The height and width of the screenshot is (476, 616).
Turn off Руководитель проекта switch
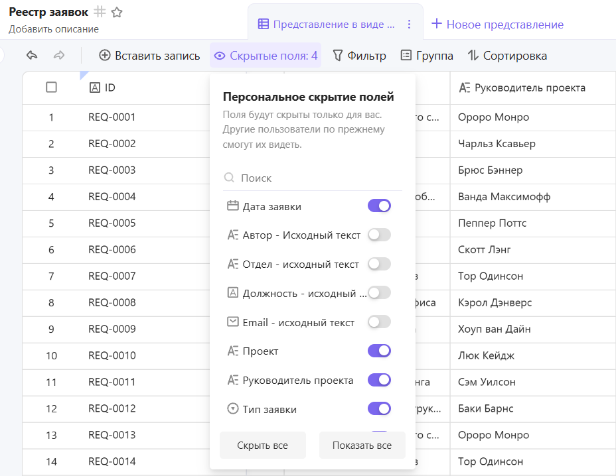[x=379, y=380]
